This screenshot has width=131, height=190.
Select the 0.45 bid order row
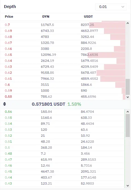pos(63,171)
